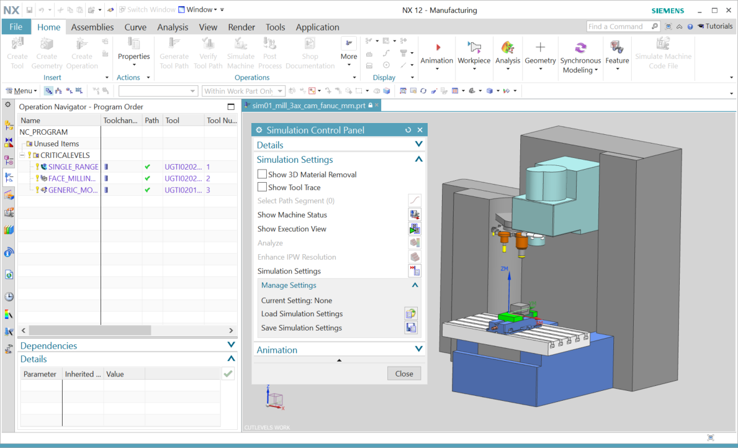Click Load Simulation Settings icon

point(411,314)
